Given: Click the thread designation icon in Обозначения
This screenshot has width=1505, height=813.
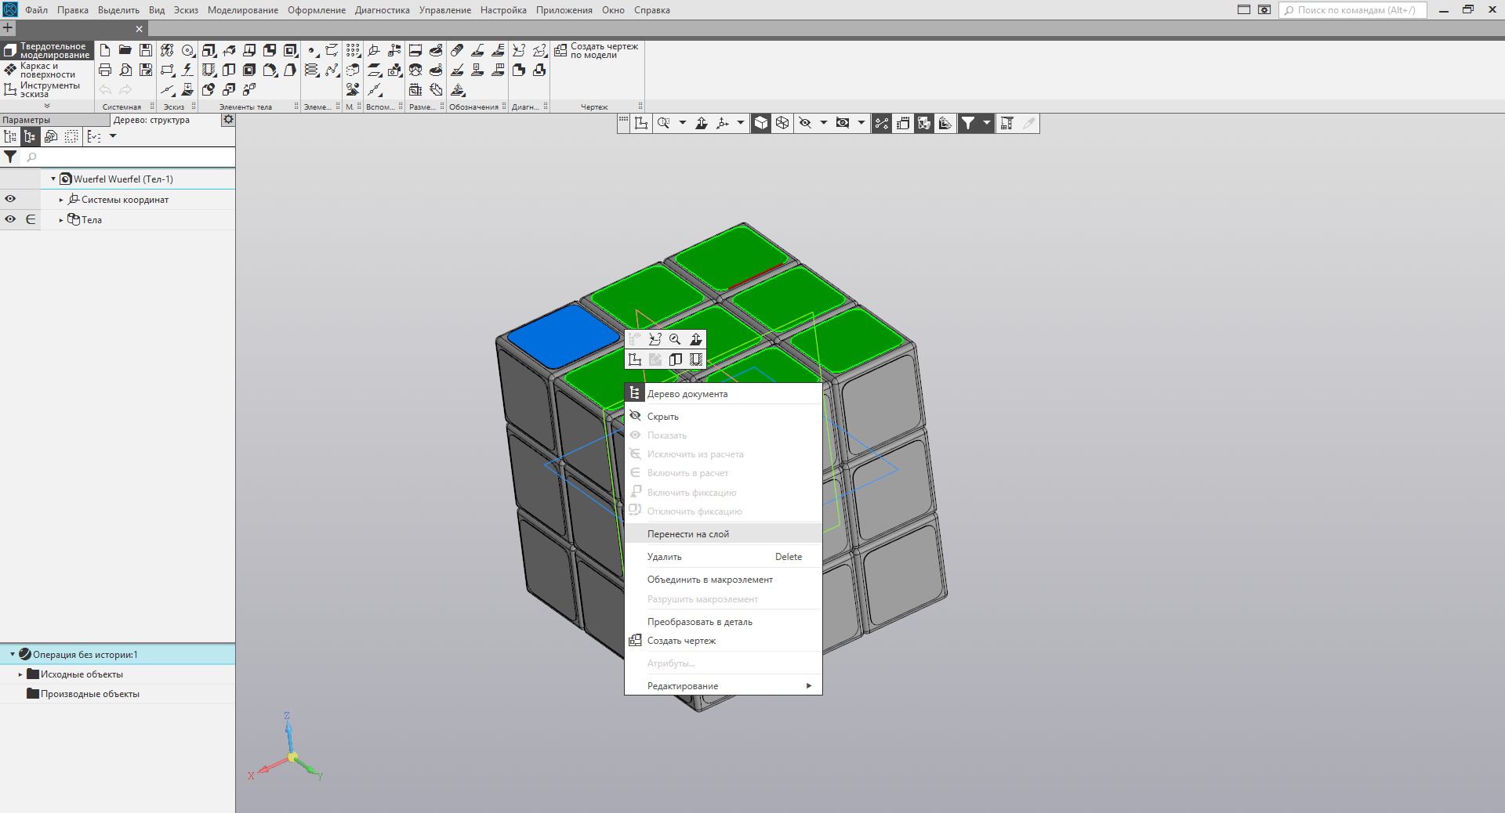Looking at the screenshot, I should (457, 50).
